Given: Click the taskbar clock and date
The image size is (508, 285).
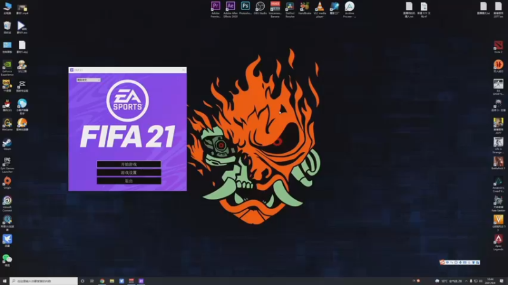Looking at the screenshot, I should 491,281.
